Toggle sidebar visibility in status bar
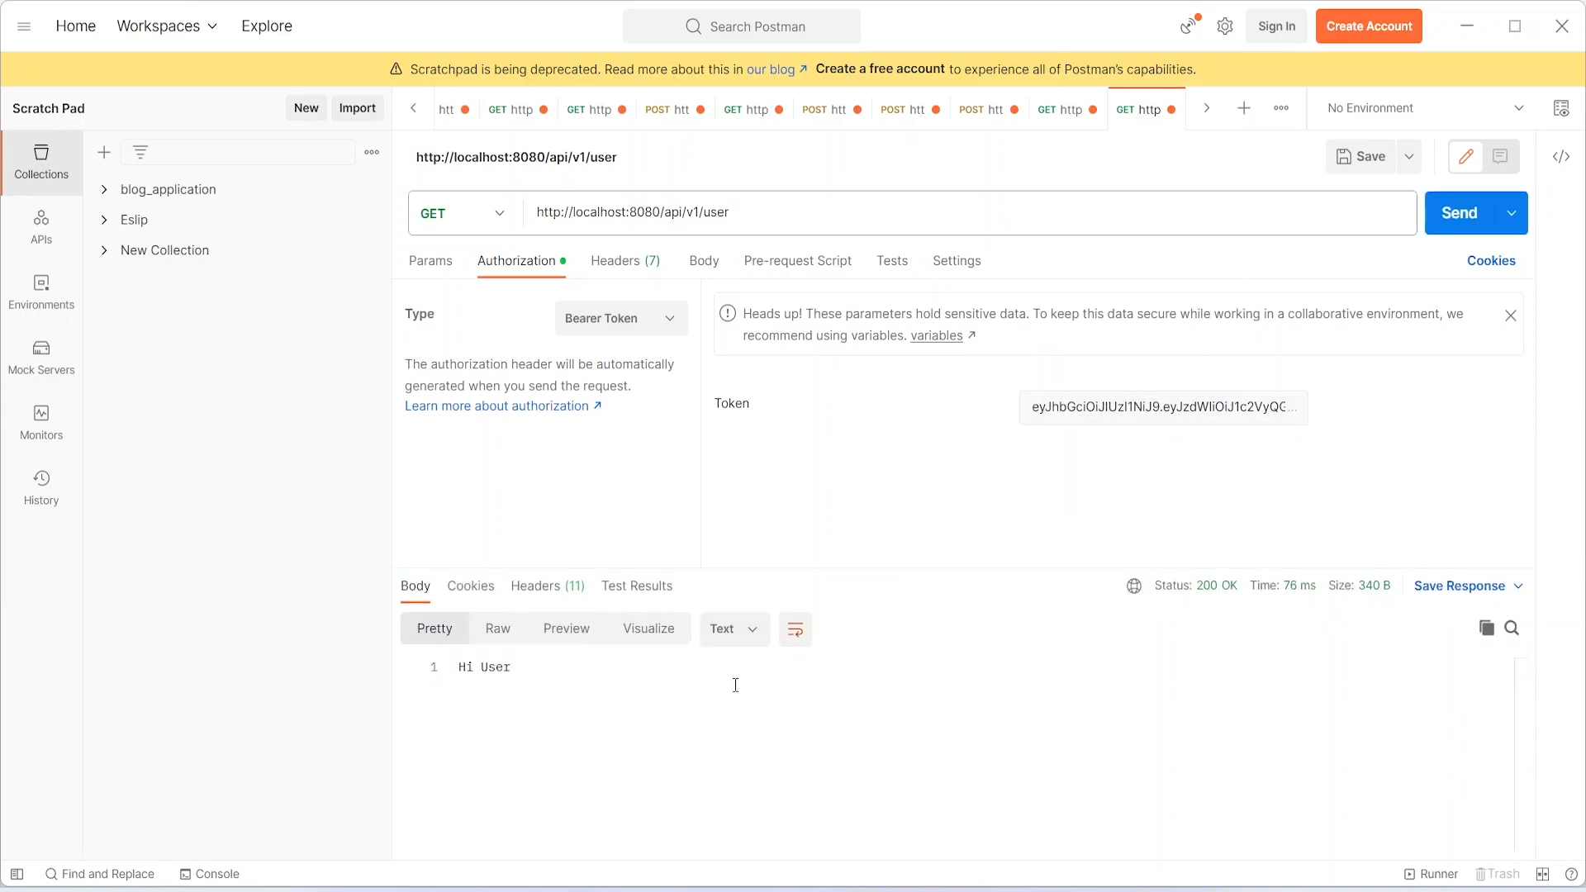This screenshot has width=1586, height=892. pyautogui.click(x=17, y=874)
